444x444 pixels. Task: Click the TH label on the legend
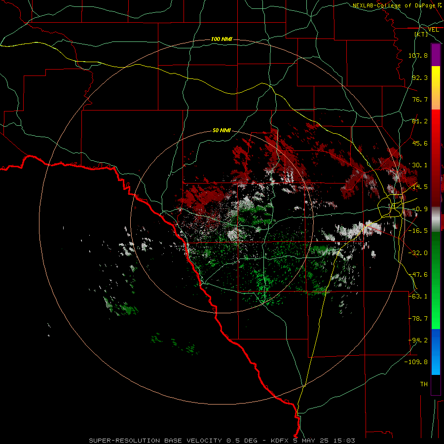pos(424,384)
